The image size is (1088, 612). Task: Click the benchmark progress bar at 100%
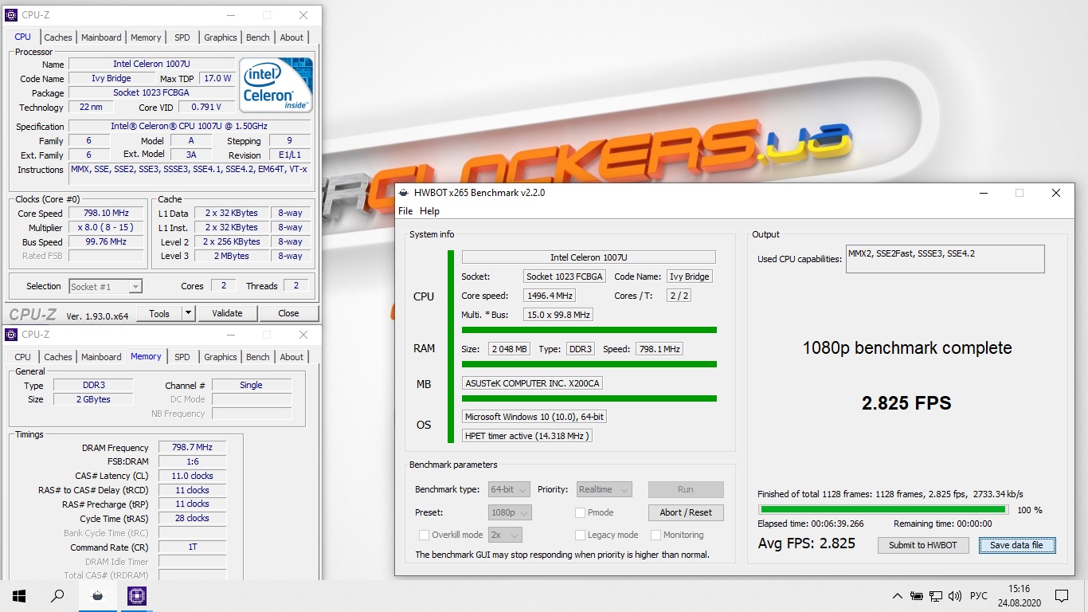(x=883, y=509)
